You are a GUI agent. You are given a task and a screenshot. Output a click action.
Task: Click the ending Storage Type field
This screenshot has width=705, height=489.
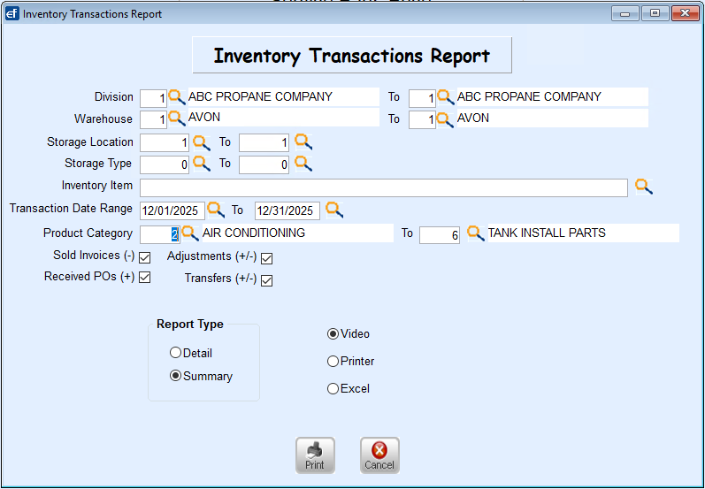[264, 164]
